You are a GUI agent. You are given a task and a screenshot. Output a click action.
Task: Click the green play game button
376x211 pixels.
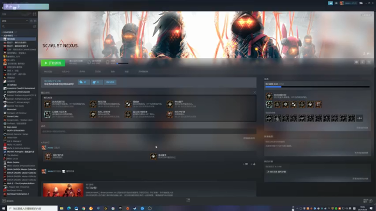53,63
